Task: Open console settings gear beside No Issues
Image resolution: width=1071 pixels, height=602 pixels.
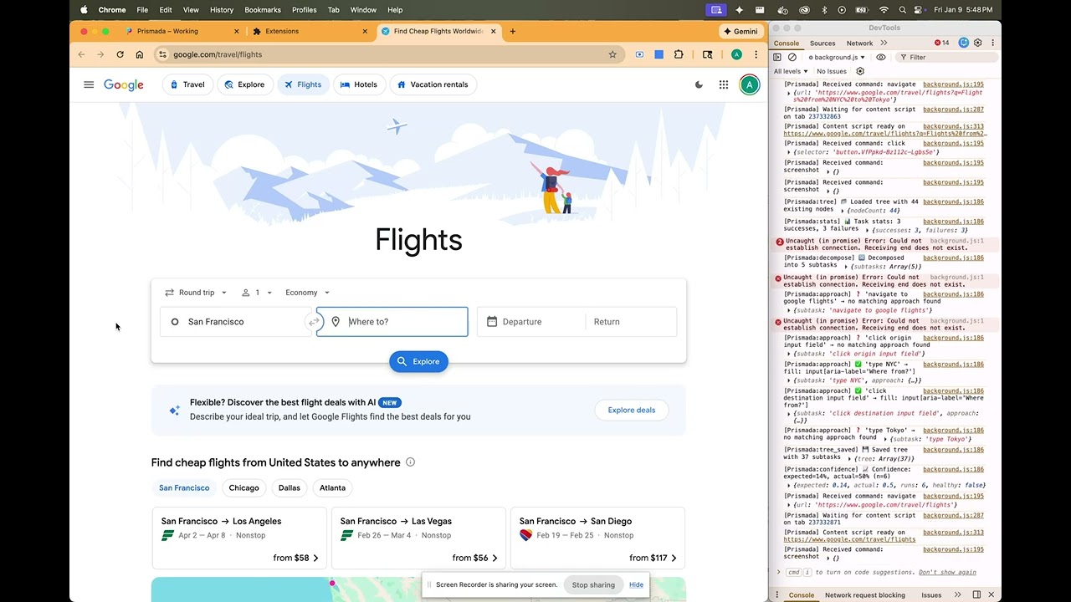Action: [860, 71]
